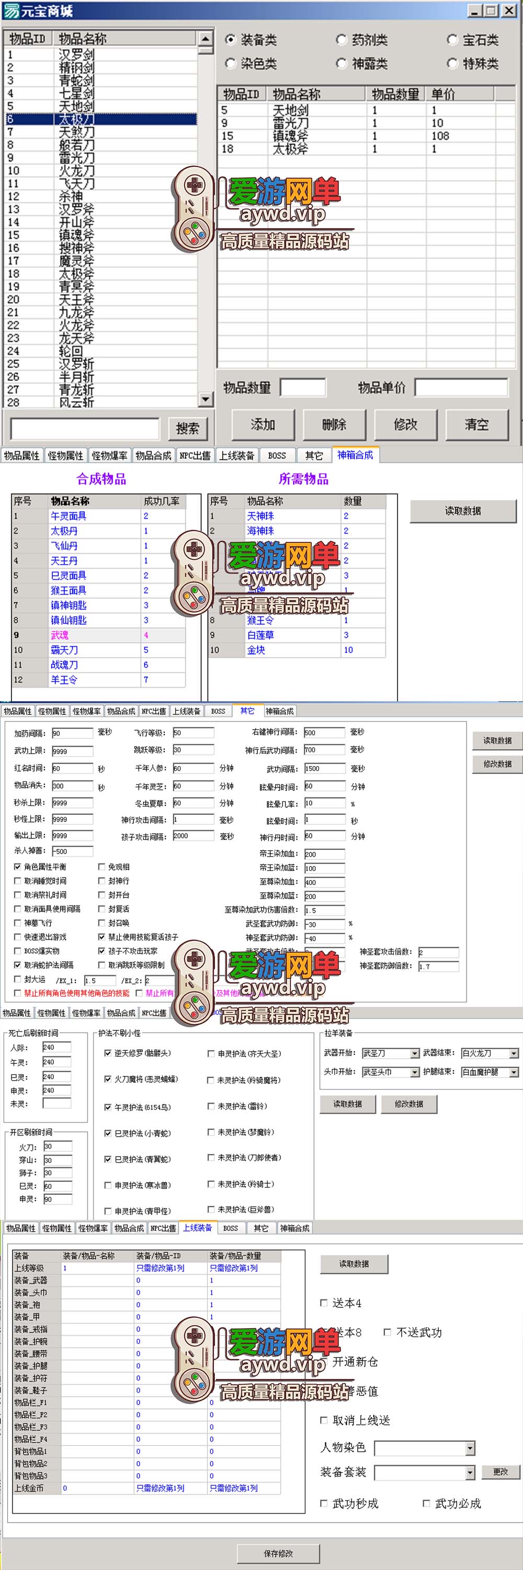Toggle the 角色属性平衡 checkbox

point(18,867)
